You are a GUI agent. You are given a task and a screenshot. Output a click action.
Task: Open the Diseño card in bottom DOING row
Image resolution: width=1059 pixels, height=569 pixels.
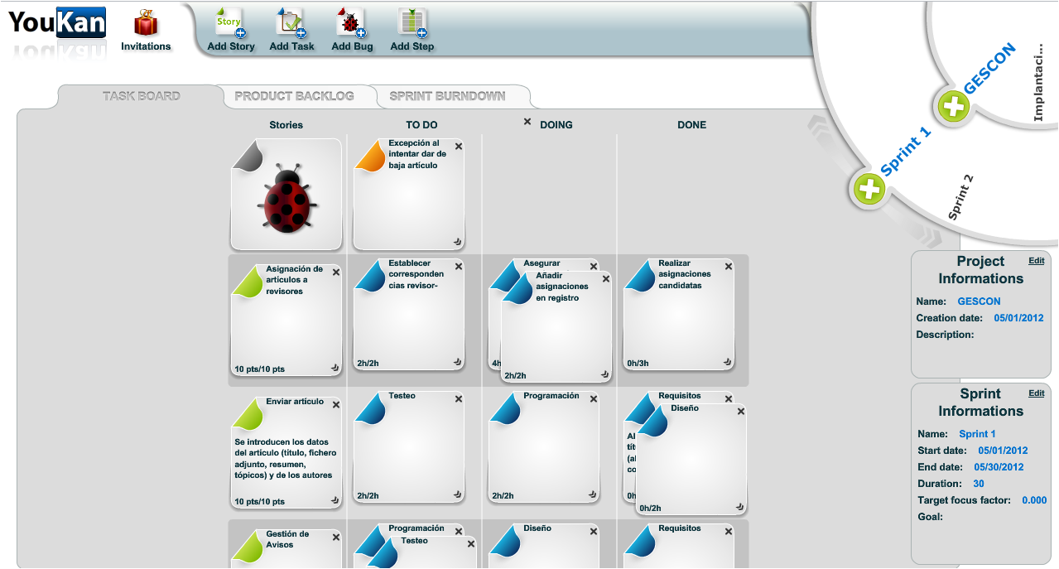544,545
